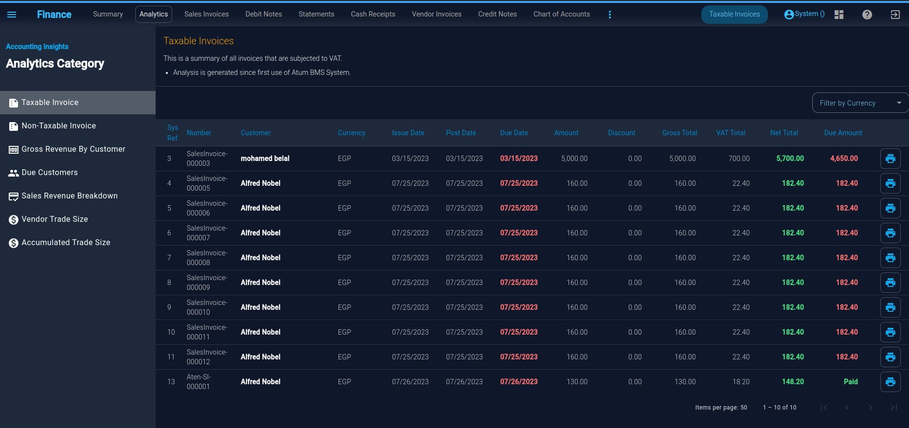Click the help question mark icon
909x428 pixels.
[x=867, y=15]
